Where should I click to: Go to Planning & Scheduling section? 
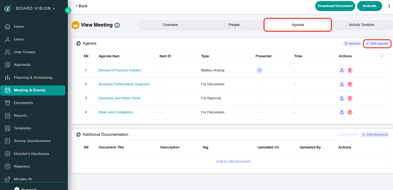33,77
